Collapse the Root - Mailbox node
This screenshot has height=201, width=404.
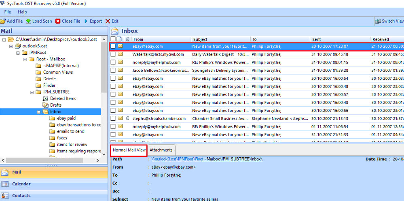point(25,59)
